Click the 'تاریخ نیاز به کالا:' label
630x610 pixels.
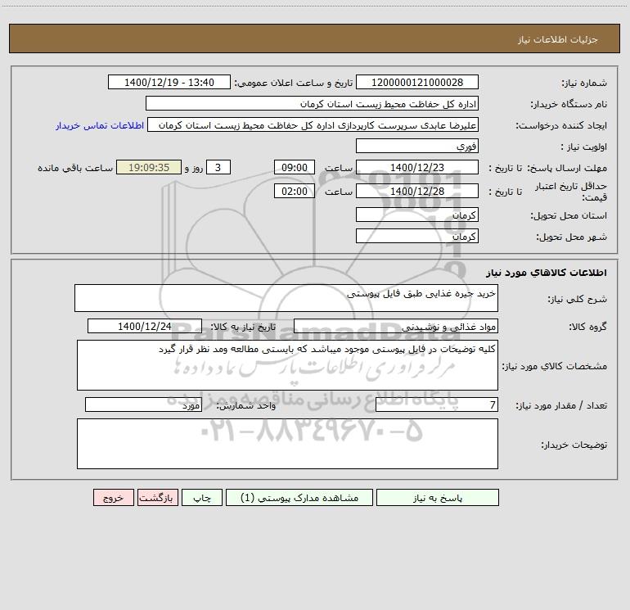click(244, 327)
